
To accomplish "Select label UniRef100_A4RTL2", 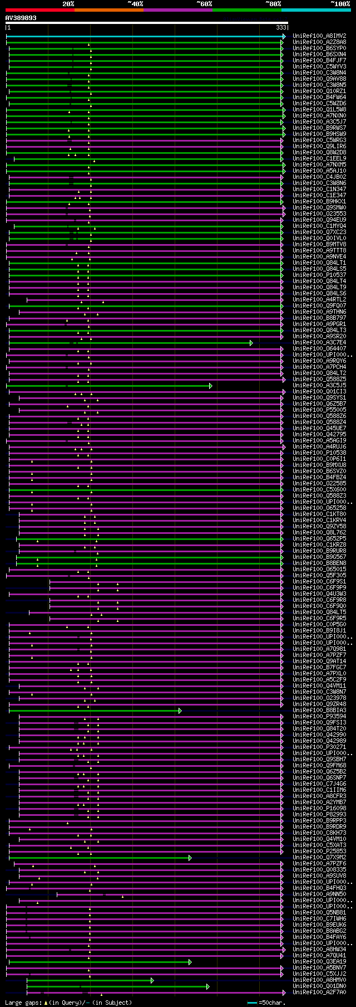I will [x=319, y=300].
